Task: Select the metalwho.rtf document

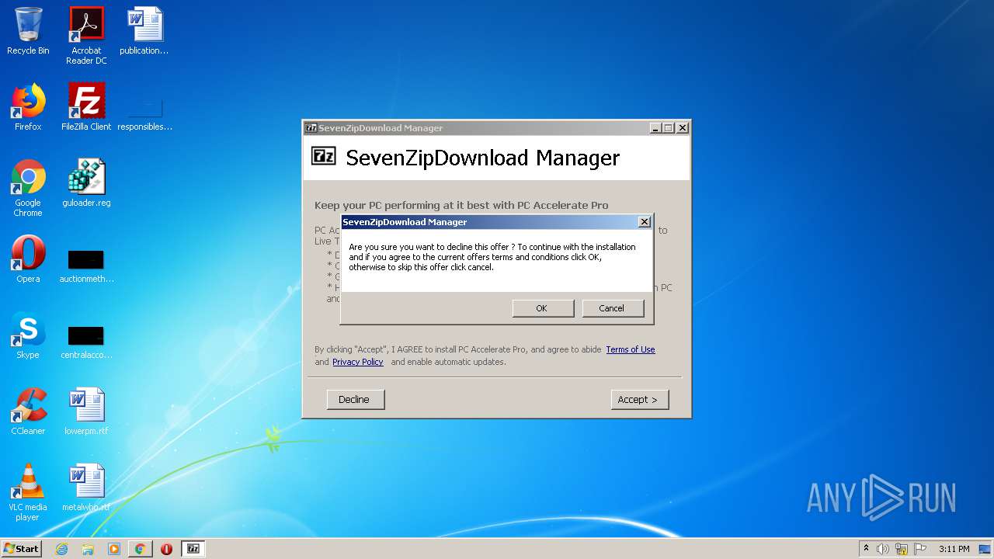Action: pyautogui.click(x=86, y=488)
